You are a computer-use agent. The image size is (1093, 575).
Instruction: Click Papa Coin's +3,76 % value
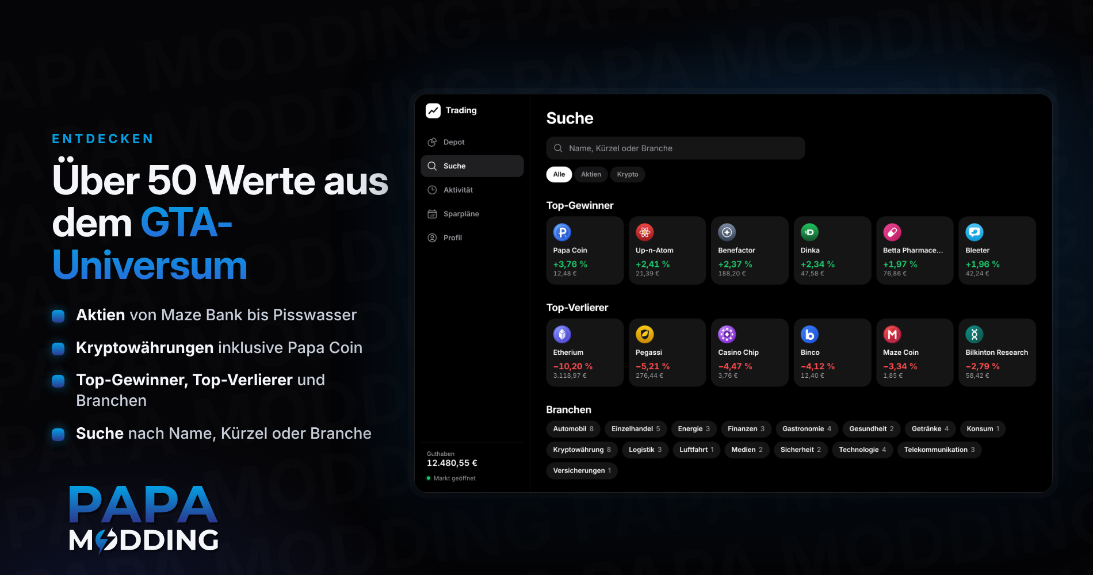coord(570,264)
